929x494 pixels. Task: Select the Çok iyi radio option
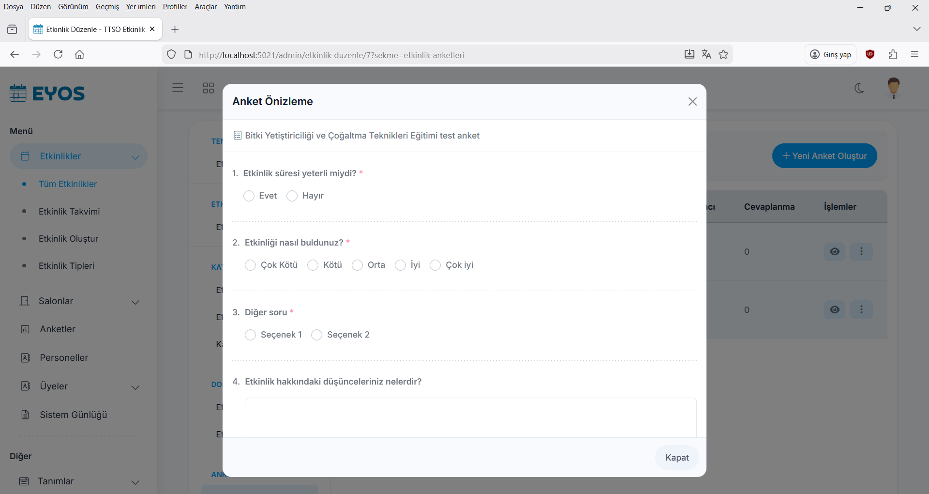point(435,265)
